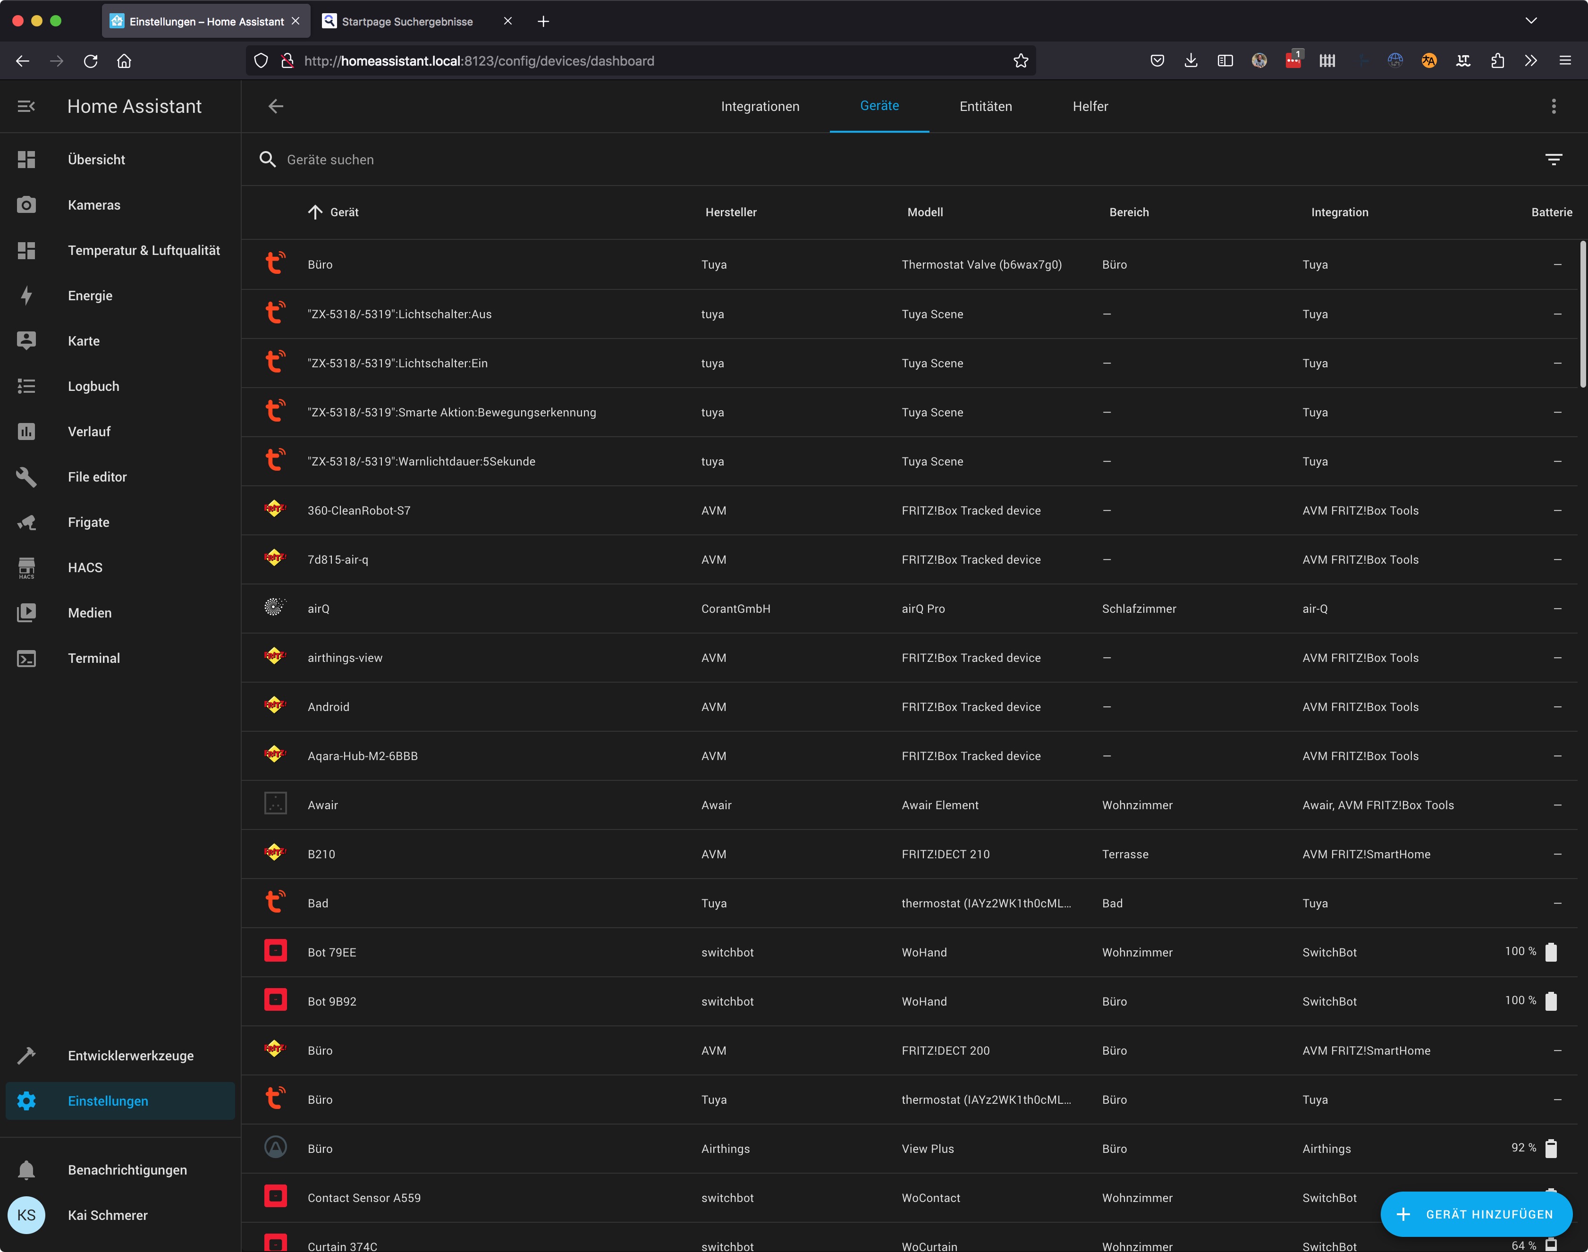This screenshot has width=1588, height=1252.
Task: Open the airQ device row
Action: 318,609
